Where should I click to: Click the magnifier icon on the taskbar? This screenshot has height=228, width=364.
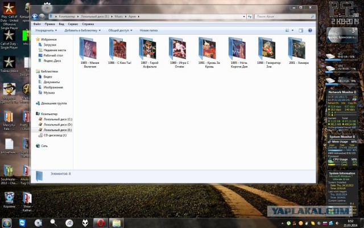(53, 223)
